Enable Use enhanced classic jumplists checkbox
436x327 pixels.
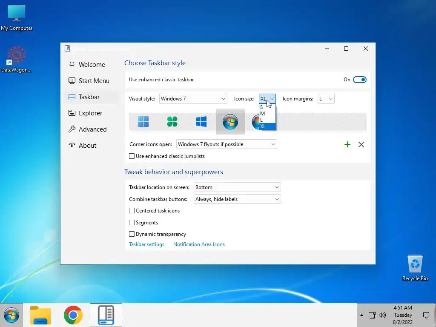click(132, 156)
